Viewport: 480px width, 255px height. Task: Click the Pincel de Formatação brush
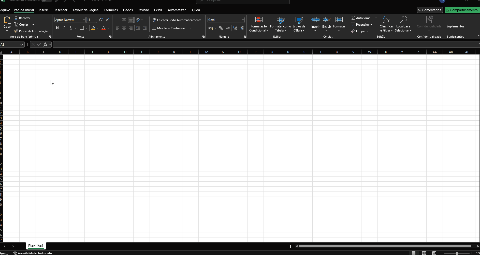click(16, 31)
